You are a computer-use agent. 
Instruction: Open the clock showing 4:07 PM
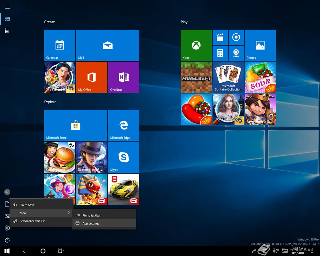[x=298, y=251]
